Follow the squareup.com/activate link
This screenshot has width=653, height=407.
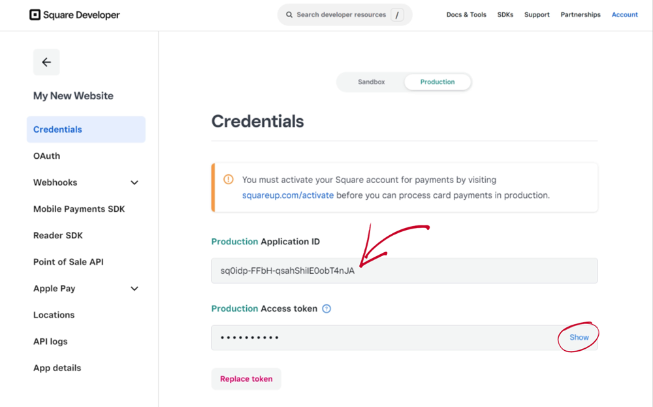(x=287, y=195)
